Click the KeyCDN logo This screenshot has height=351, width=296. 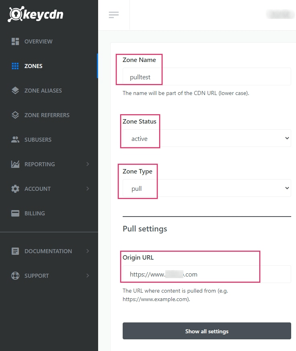(x=35, y=14)
